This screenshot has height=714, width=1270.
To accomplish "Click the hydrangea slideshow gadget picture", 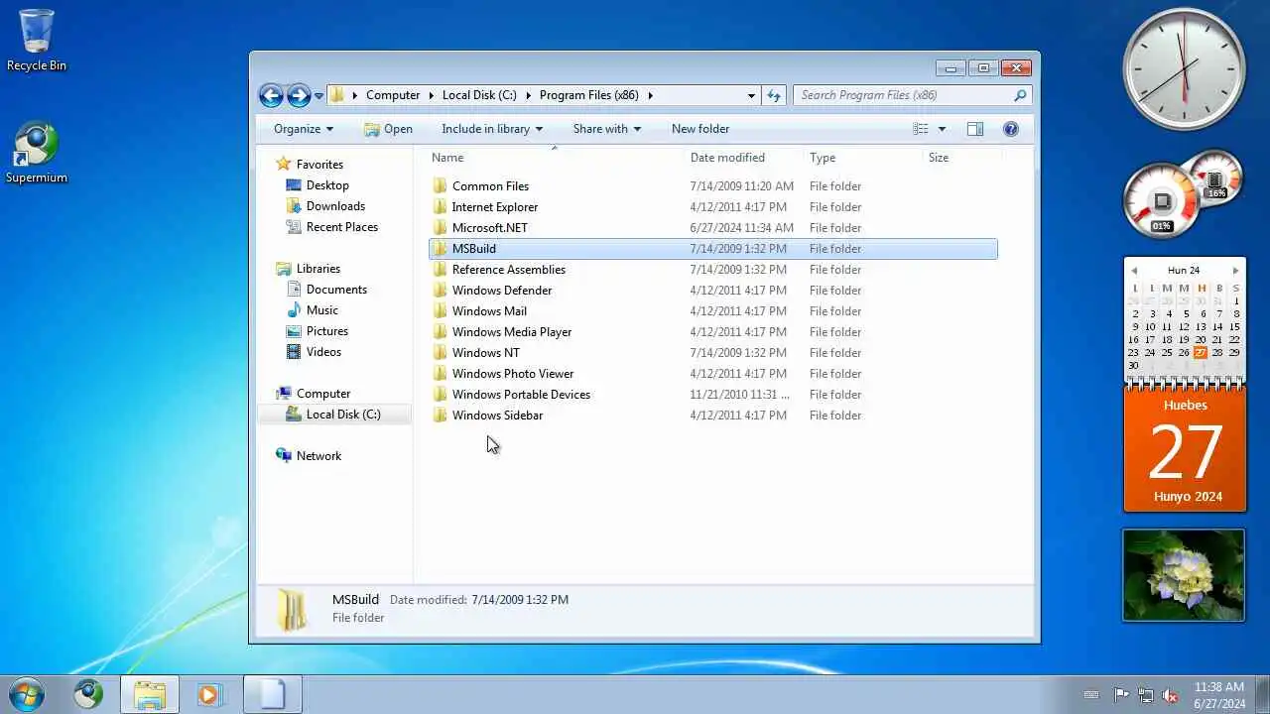I will [1184, 575].
